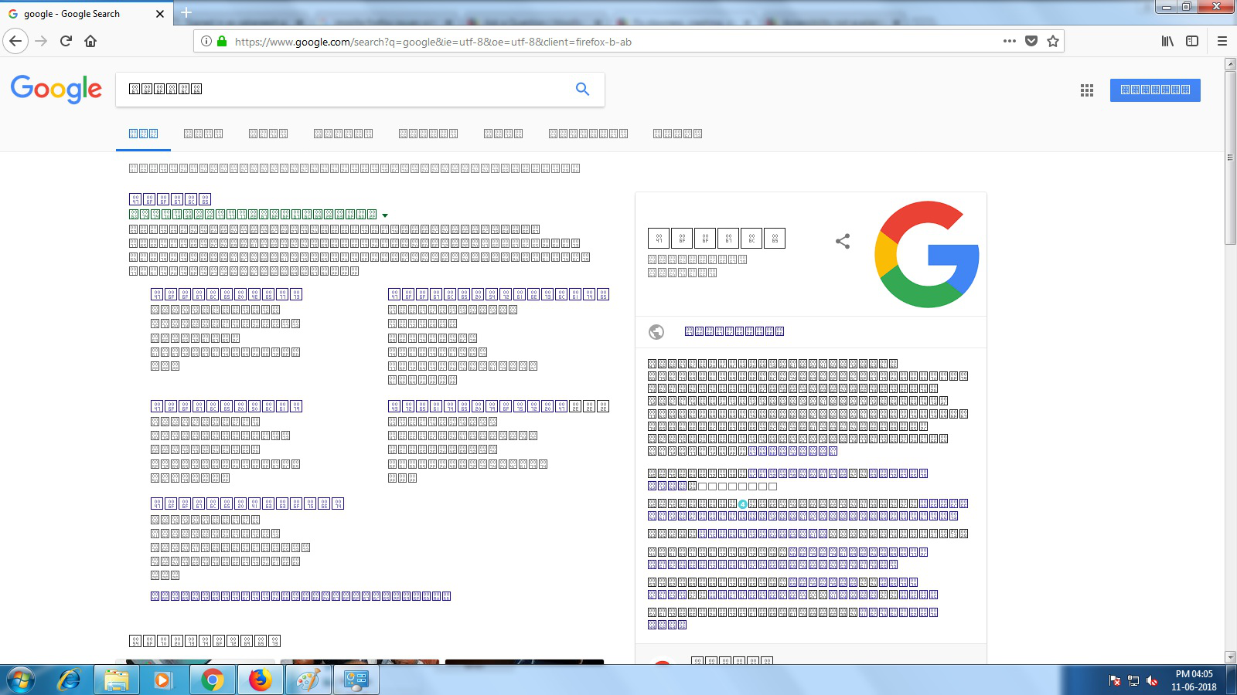The height and width of the screenshot is (695, 1237).
Task: Show site information via the info icon
Action: pyautogui.click(x=206, y=41)
